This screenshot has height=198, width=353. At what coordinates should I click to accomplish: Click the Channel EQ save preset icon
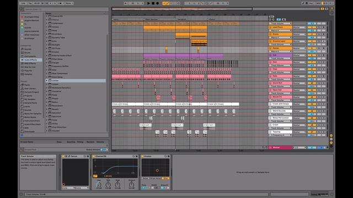pyautogui.click(x=136, y=156)
